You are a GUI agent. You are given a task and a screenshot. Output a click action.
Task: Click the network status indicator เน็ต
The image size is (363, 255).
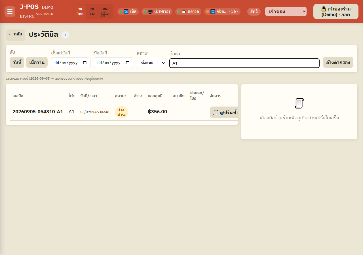click(x=128, y=12)
